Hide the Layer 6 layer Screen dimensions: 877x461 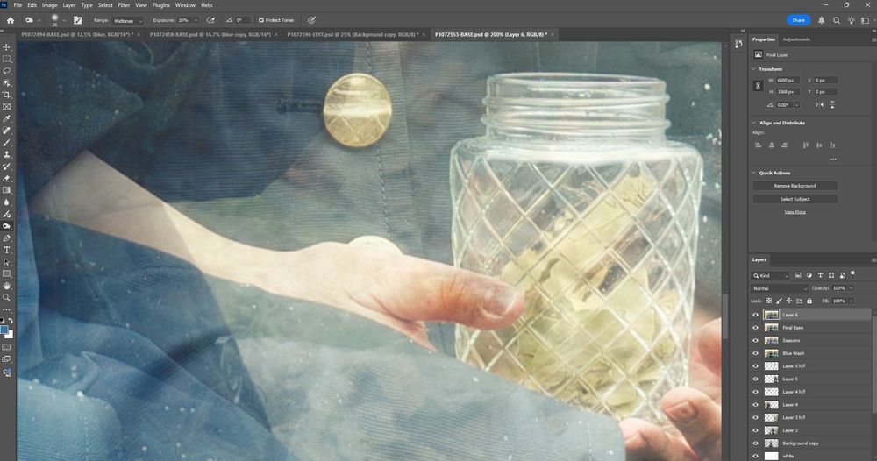point(755,315)
